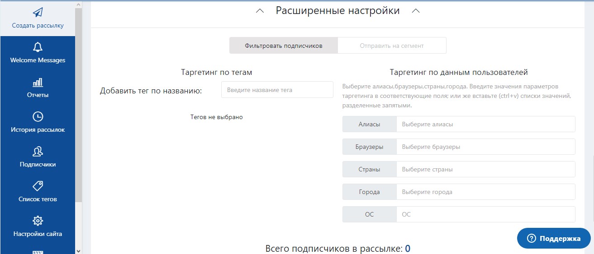Click sidebar scrollbar down arrow
This screenshot has height=254, width=594.
coord(78,250)
